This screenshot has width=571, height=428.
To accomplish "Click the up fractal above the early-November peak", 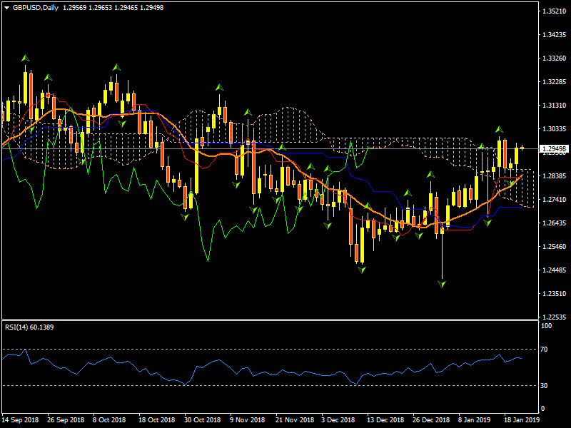I will (219, 87).
